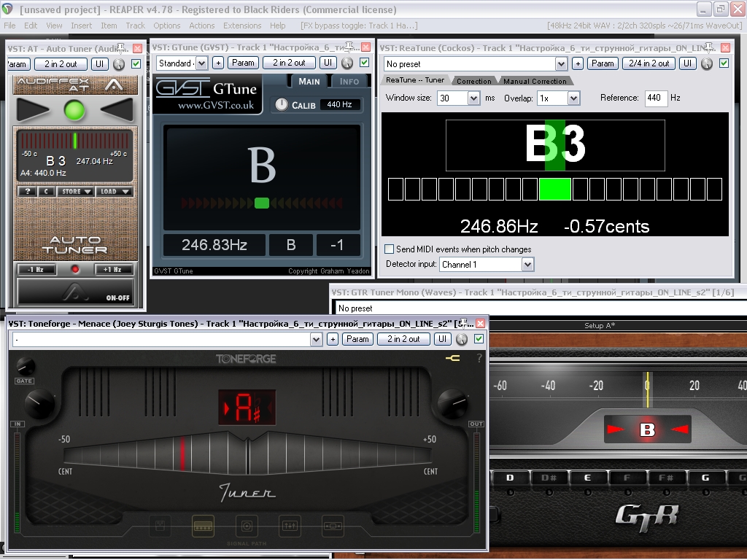Open GTR Tuner No preset box
This screenshot has height=560, width=747.
pyautogui.click(x=541, y=308)
